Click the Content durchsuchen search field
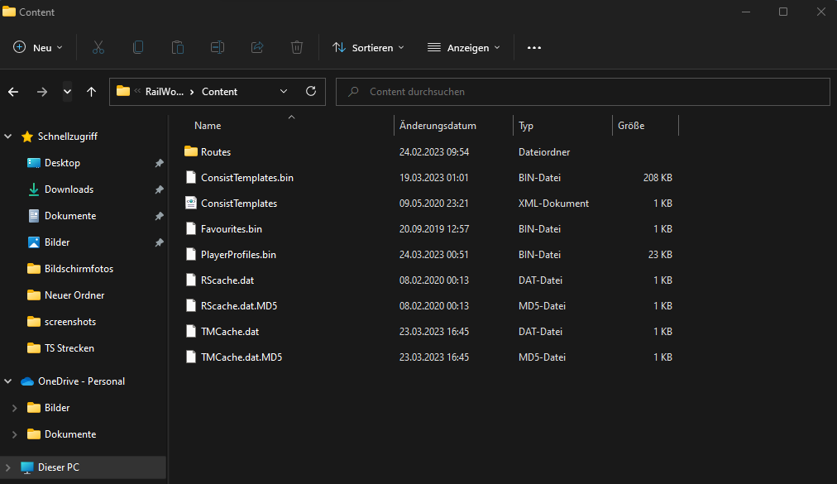837x484 pixels. coord(582,92)
